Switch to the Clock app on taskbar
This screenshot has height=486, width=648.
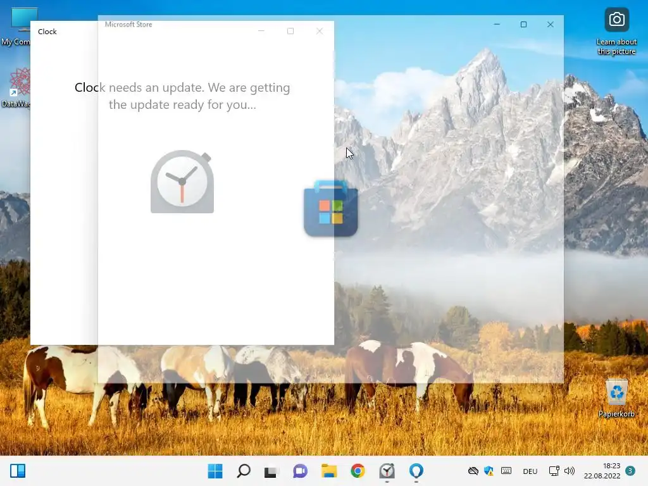point(387,471)
